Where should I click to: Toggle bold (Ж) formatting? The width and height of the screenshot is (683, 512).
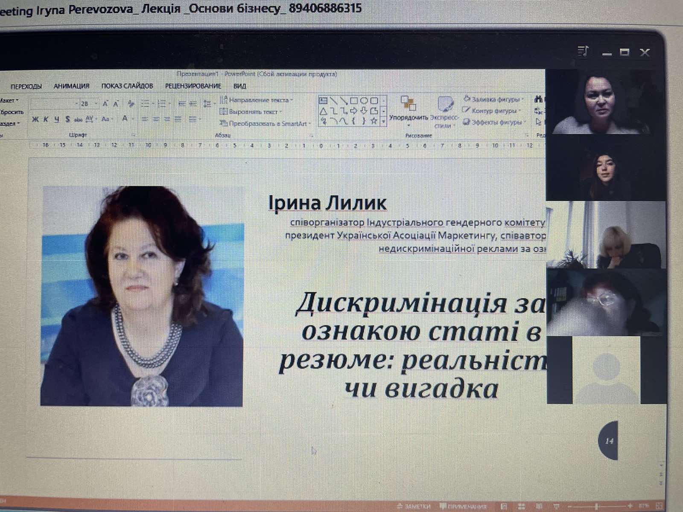(35, 119)
